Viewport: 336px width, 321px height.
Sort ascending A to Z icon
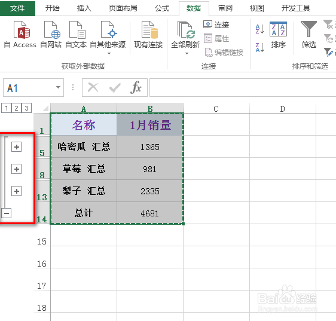(x=259, y=29)
